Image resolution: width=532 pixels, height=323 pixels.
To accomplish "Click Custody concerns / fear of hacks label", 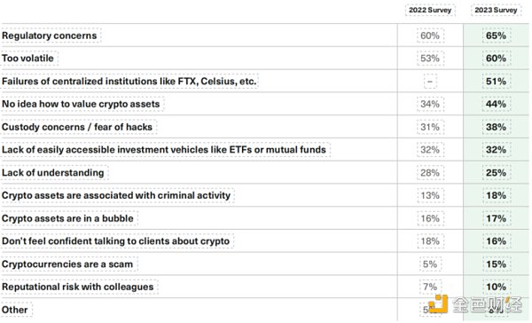I will point(77,127).
